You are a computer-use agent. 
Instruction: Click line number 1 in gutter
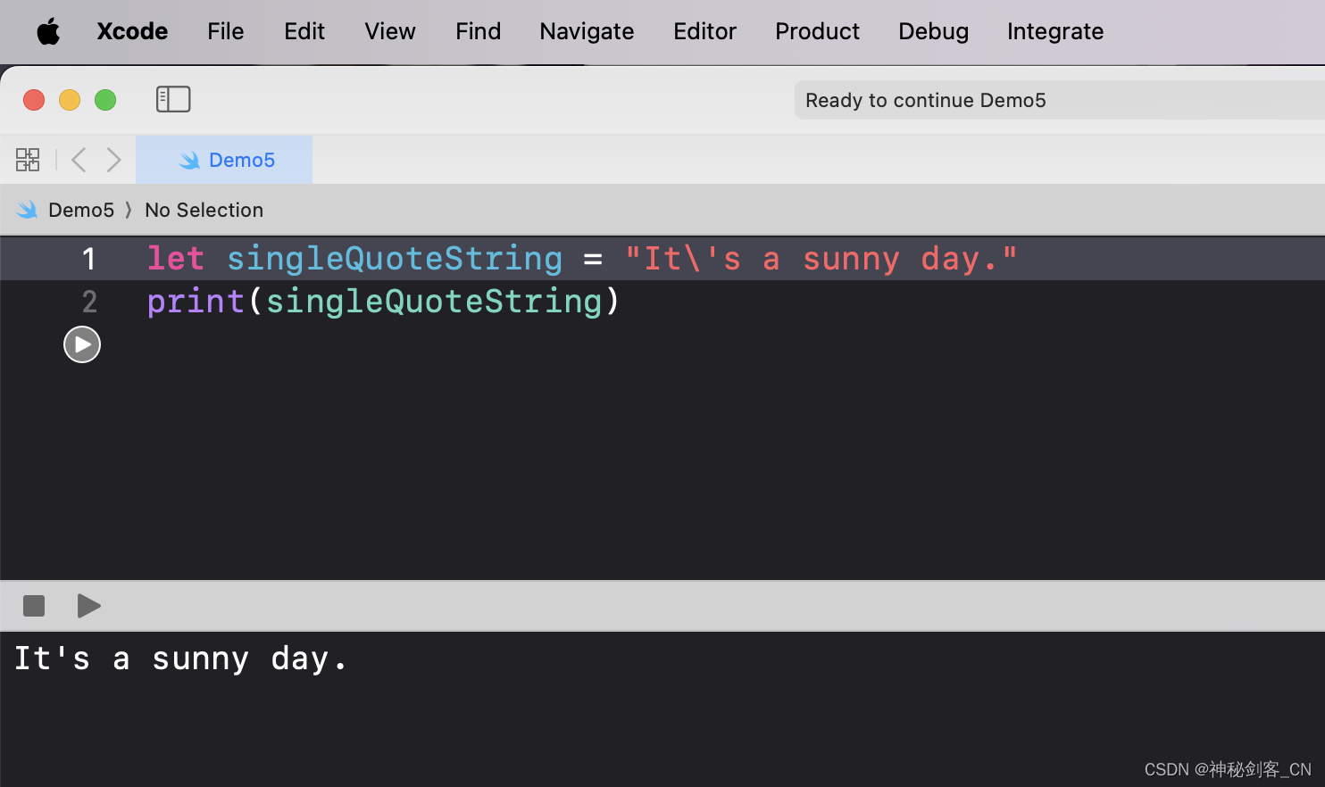(89, 259)
